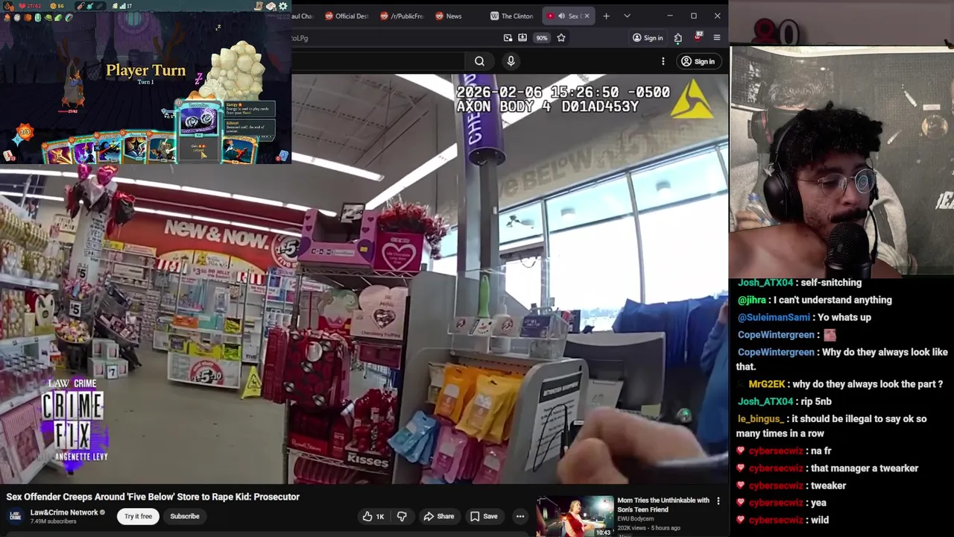Open the browser hamburger menu
This screenshot has height=537, width=954.
click(717, 38)
